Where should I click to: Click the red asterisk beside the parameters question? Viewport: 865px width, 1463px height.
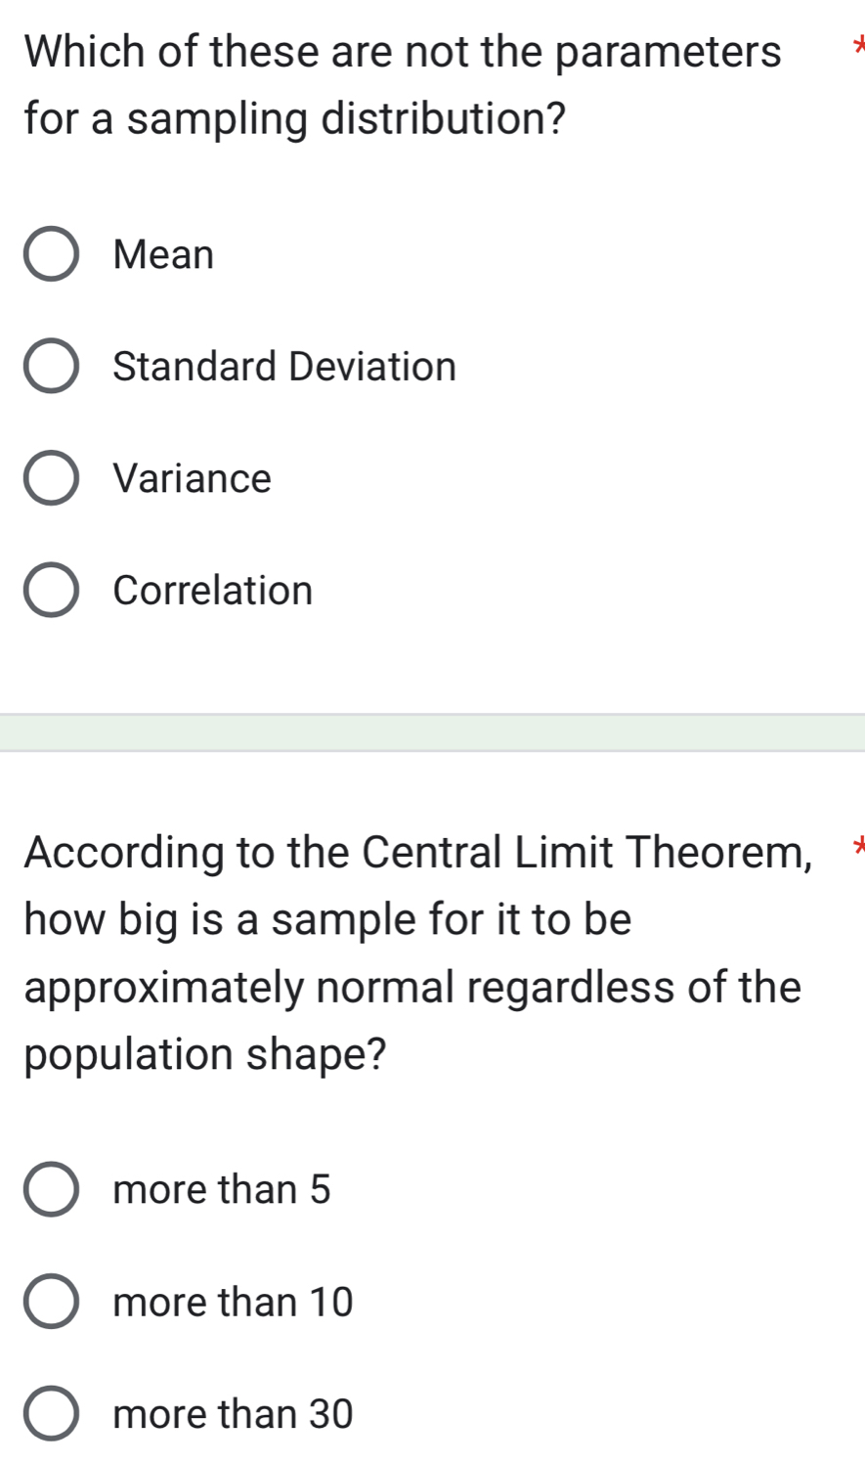click(859, 45)
